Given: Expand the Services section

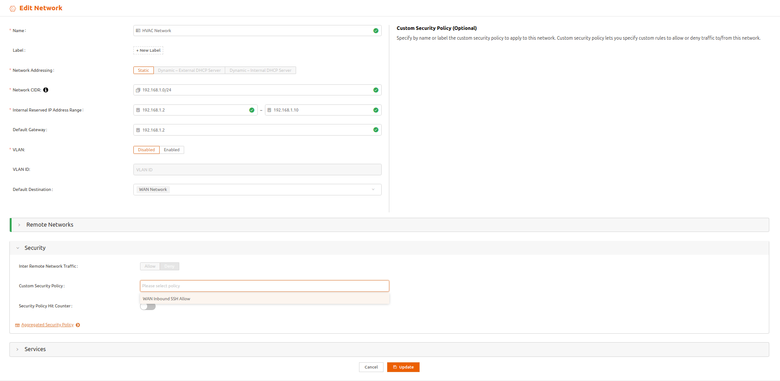Looking at the screenshot, I should click(x=389, y=349).
